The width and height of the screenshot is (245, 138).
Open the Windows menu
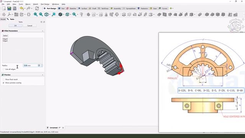(x=56, y=4)
